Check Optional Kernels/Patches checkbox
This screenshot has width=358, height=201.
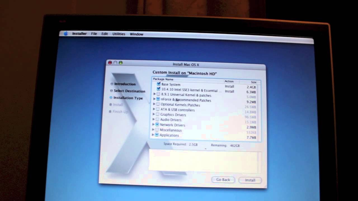pos(158,104)
